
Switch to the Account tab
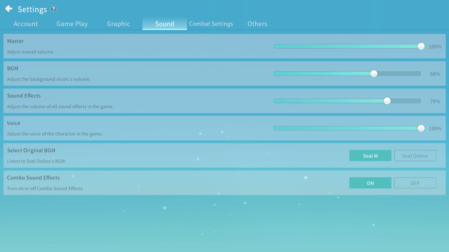26,24
